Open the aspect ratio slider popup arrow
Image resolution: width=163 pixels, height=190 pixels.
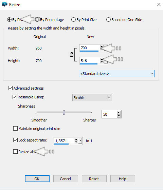click(80, 141)
